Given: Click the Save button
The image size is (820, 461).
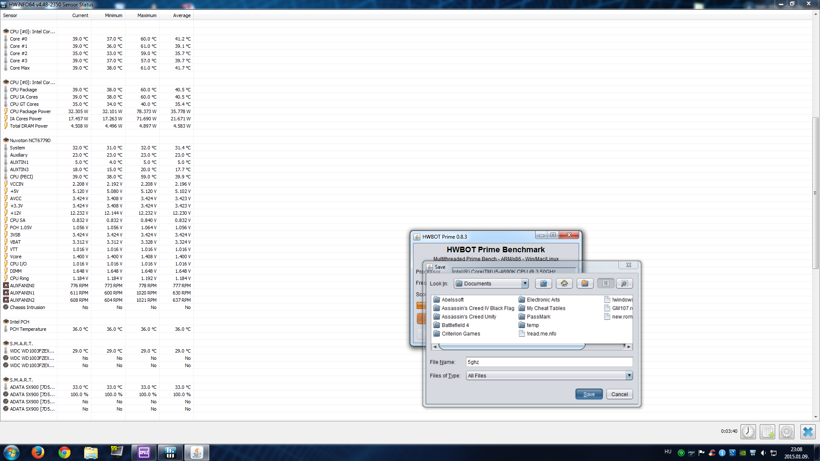Looking at the screenshot, I should tap(589, 394).
